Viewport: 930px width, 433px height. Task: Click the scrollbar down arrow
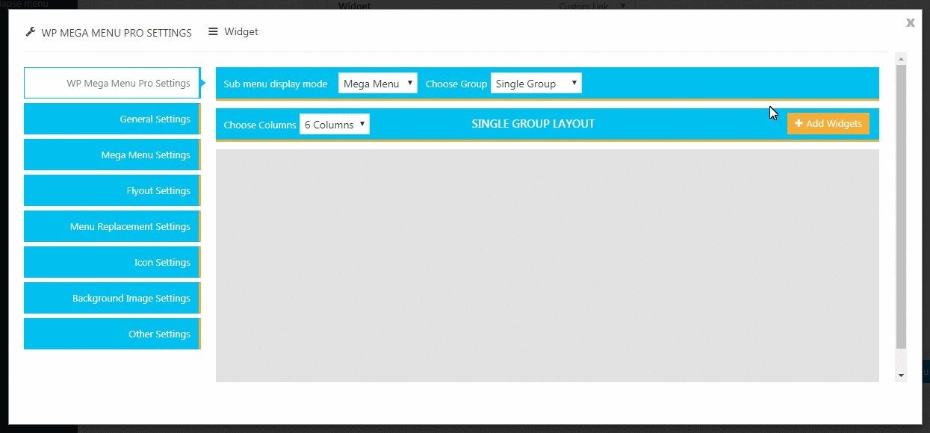coord(901,376)
